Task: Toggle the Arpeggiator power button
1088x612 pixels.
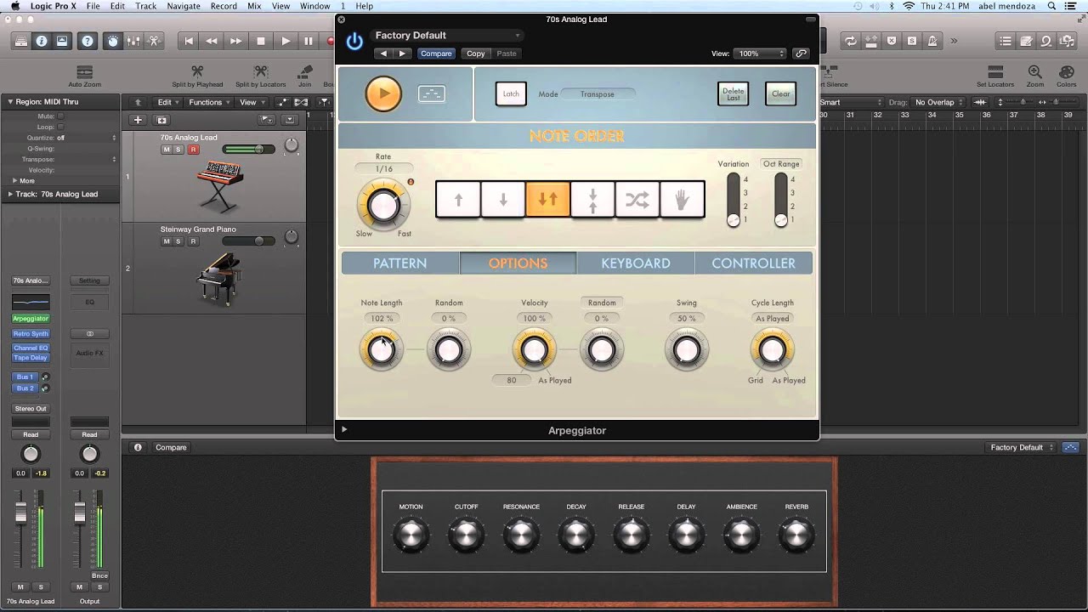Action: tap(354, 41)
